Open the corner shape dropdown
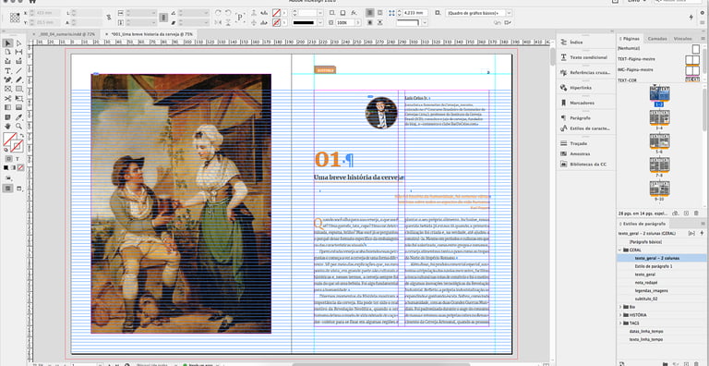 (x=425, y=22)
